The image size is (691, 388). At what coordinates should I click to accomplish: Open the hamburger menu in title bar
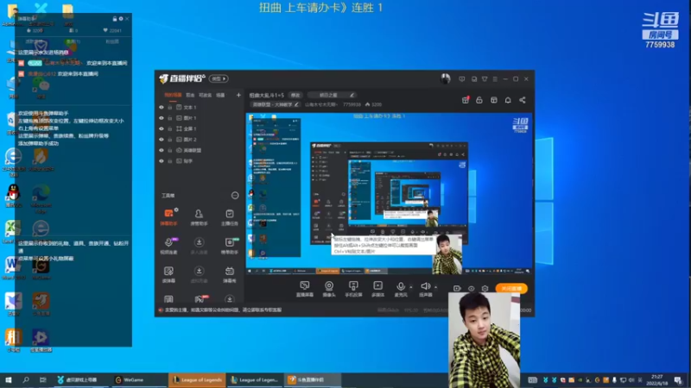point(495,79)
